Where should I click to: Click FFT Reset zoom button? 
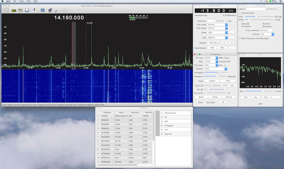pos(201,97)
